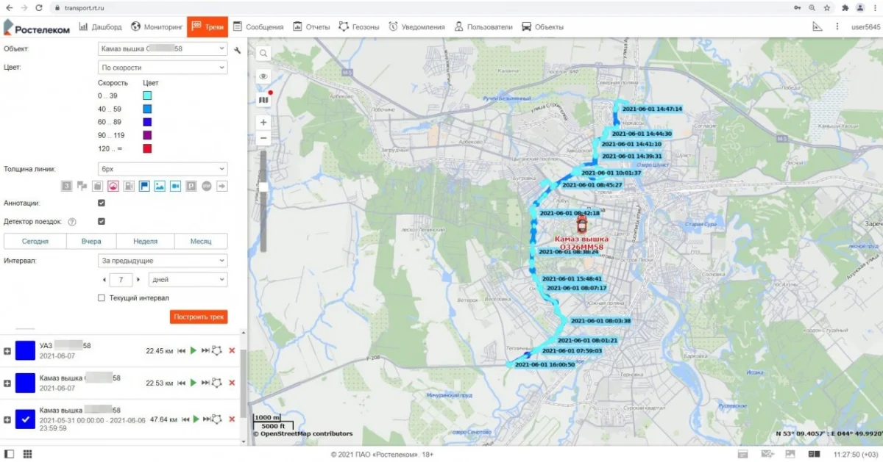883x462 pixels.
Task: Uncheck the Аннотации checkbox
Action: point(102,203)
